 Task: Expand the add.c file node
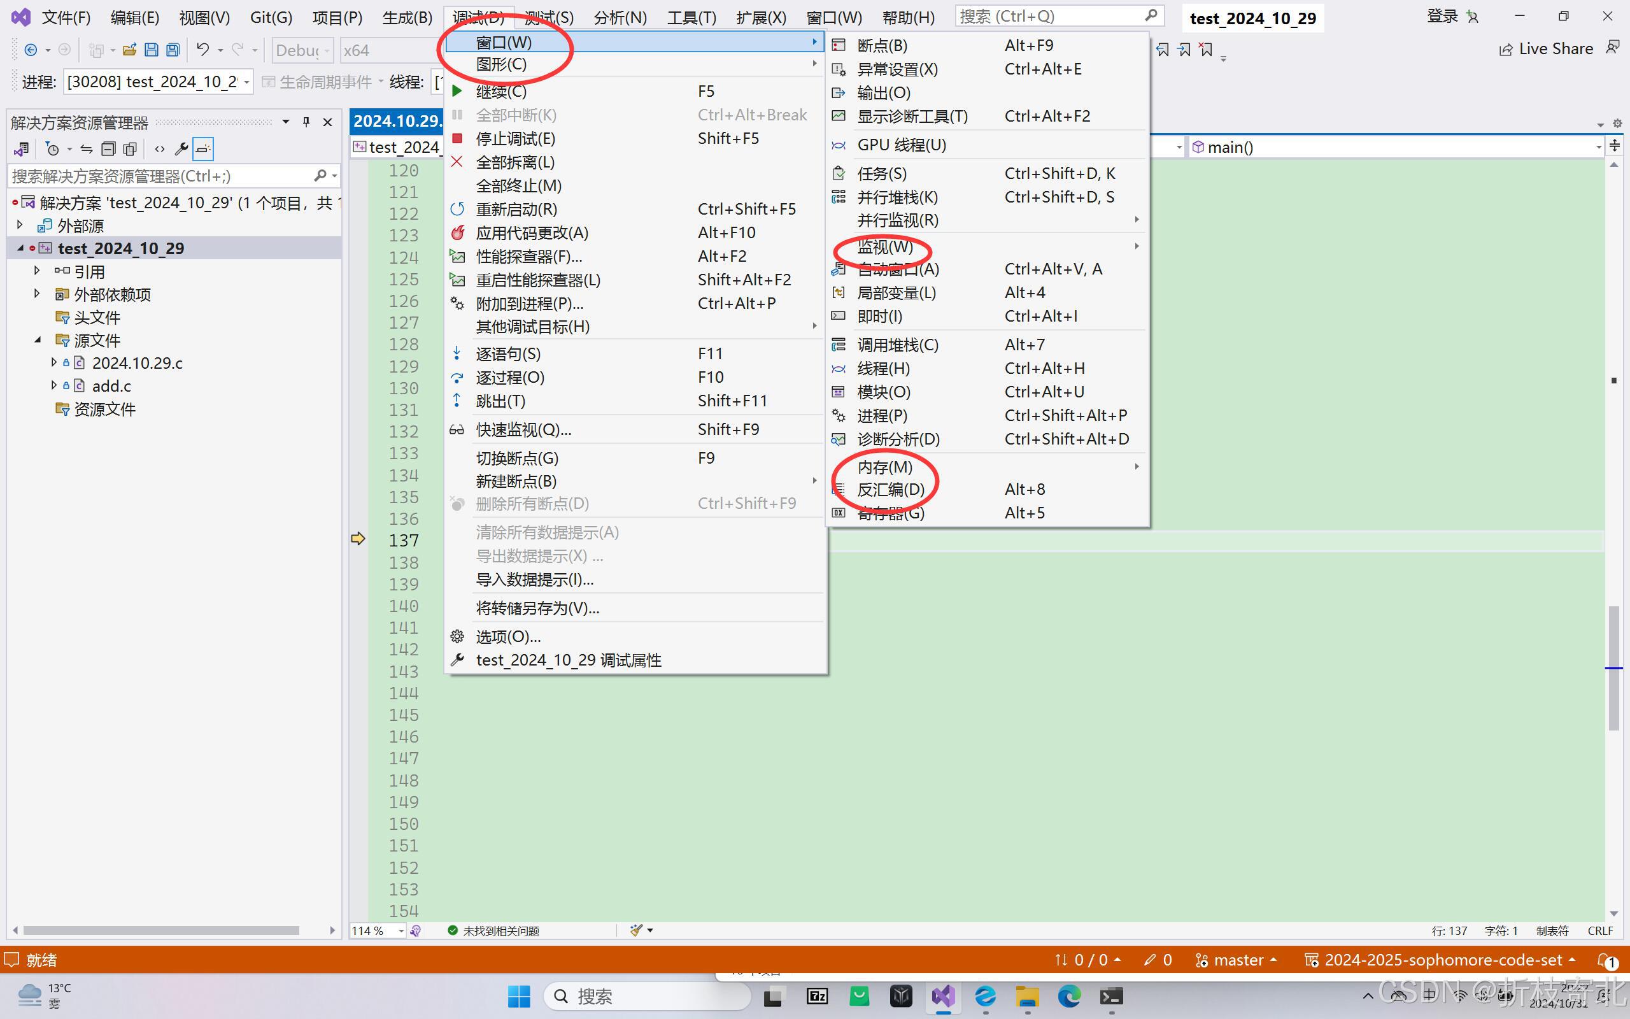point(54,385)
